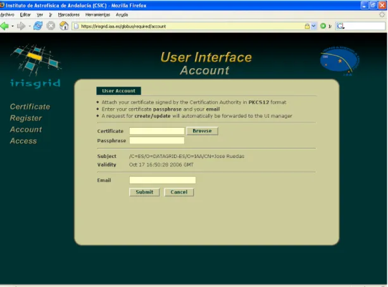Click the Submit button

144,192
